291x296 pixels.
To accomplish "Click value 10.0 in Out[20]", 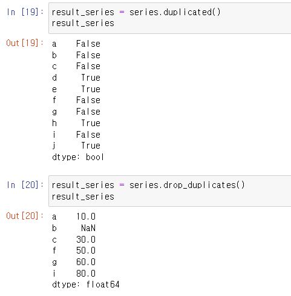I will [x=86, y=217].
